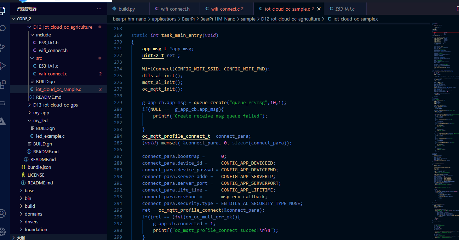The width and height of the screenshot is (459, 240).
Task: Expand the domains folder
Action: click(x=58, y=214)
